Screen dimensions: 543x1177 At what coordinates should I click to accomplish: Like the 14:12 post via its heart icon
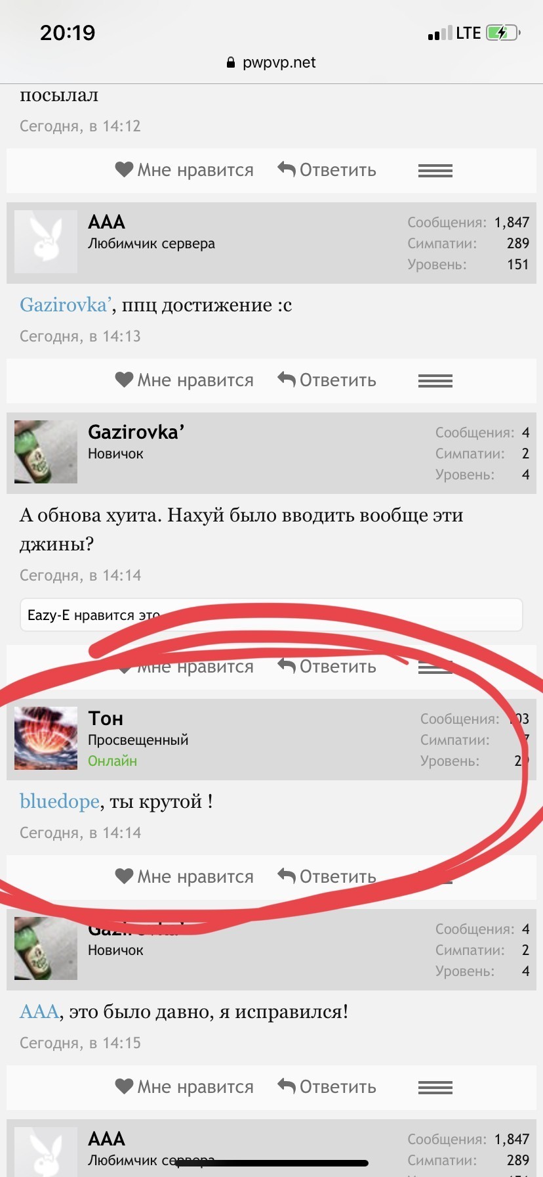[x=124, y=169]
